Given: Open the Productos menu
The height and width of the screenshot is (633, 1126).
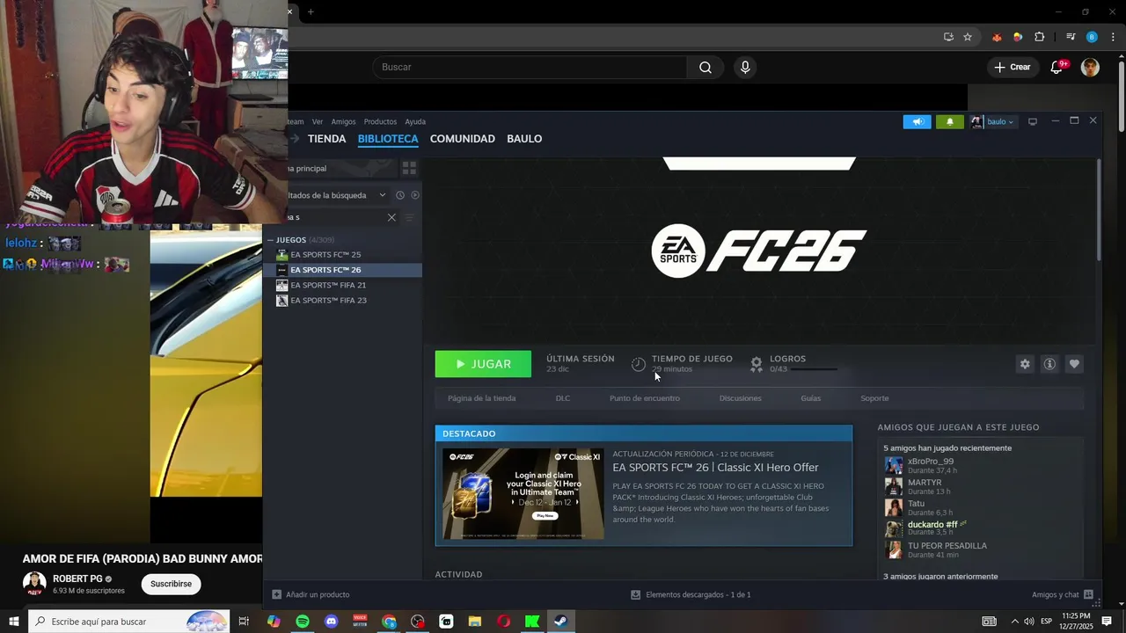Looking at the screenshot, I should [x=380, y=121].
